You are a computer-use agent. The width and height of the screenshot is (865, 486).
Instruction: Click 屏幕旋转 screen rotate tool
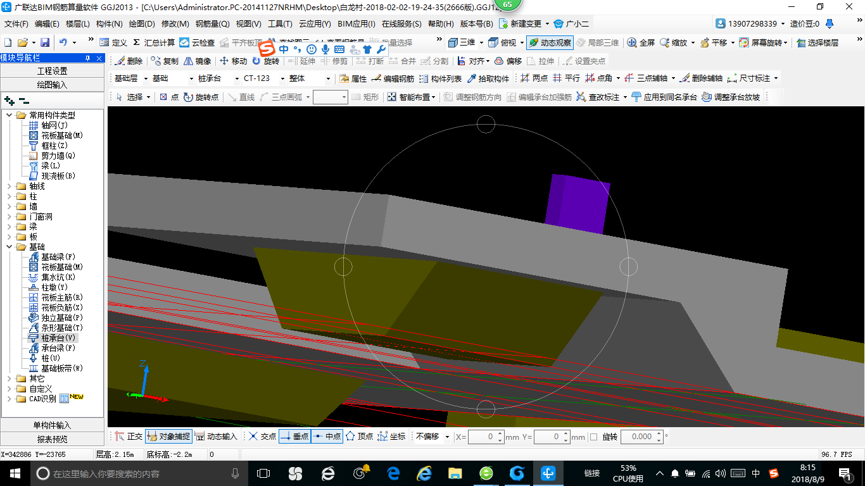762,42
